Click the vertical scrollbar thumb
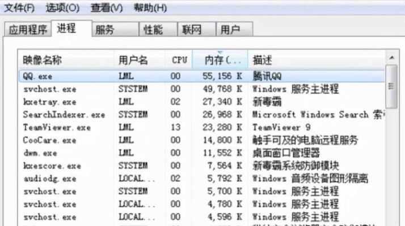This screenshot has height=226, width=405. (x=391, y=86)
